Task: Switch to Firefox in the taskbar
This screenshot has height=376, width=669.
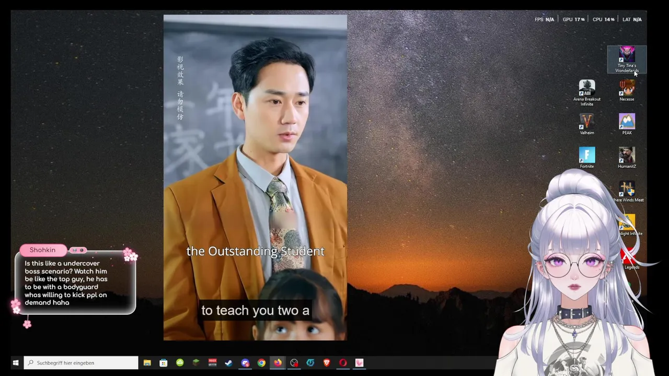Action: click(278, 362)
